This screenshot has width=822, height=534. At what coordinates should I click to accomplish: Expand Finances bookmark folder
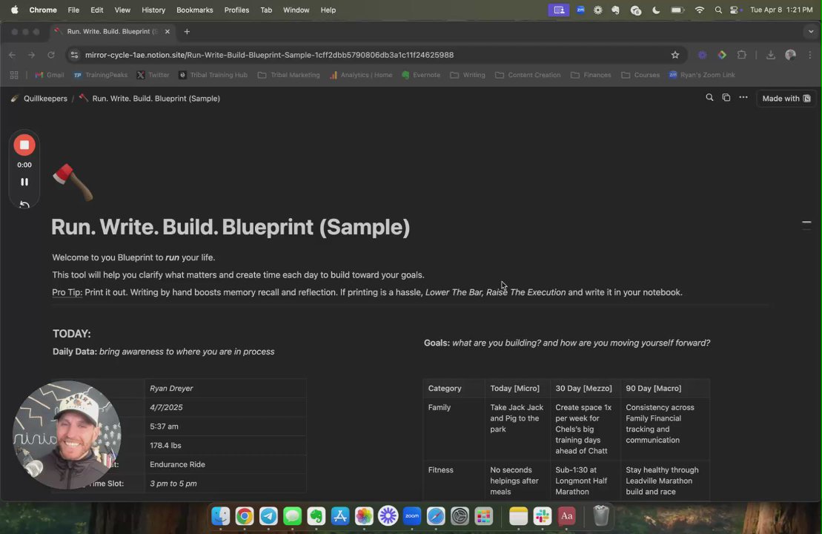pyautogui.click(x=591, y=75)
